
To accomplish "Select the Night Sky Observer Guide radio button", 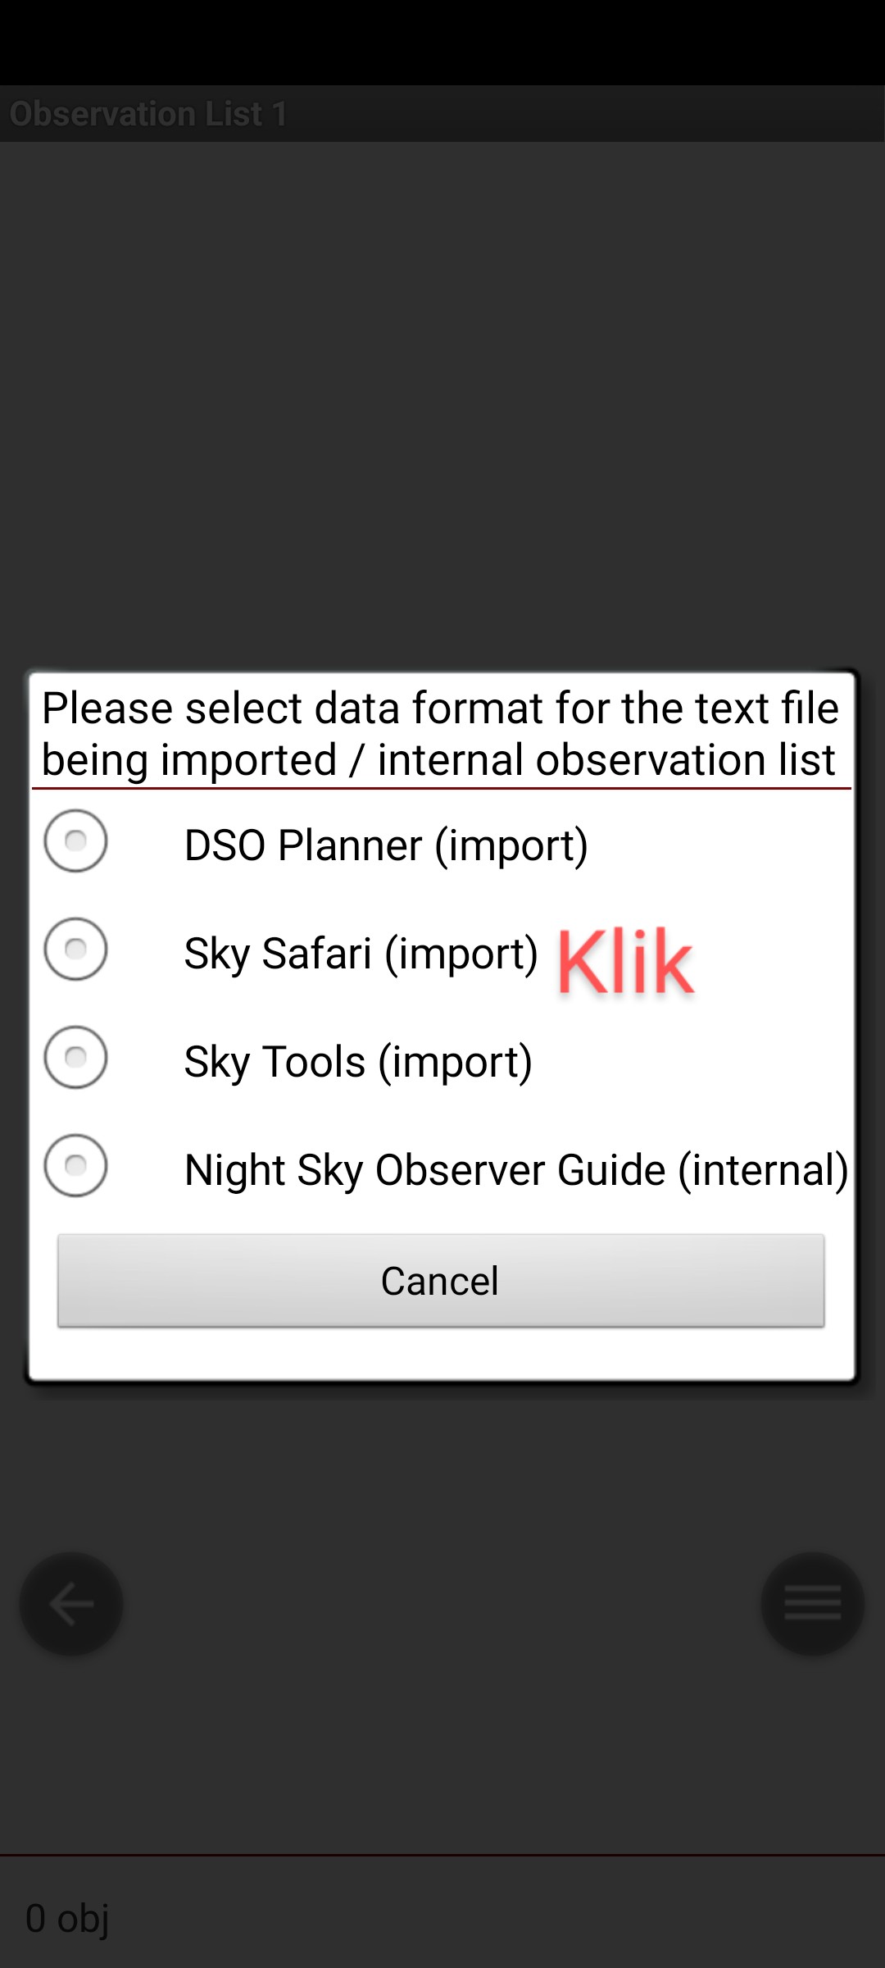I will [x=75, y=1166].
